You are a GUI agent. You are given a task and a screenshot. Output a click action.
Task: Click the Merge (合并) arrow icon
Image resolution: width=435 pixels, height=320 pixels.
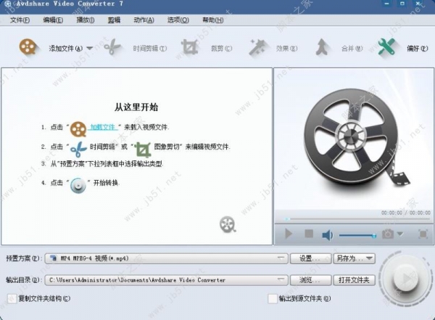[x=322, y=47]
